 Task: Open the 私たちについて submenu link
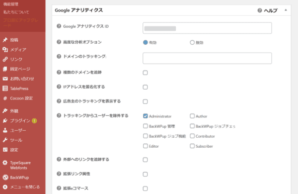click(16, 12)
